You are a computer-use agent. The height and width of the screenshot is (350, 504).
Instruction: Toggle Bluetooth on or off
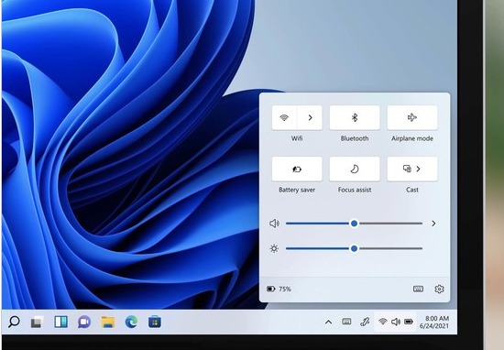coord(355,117)
